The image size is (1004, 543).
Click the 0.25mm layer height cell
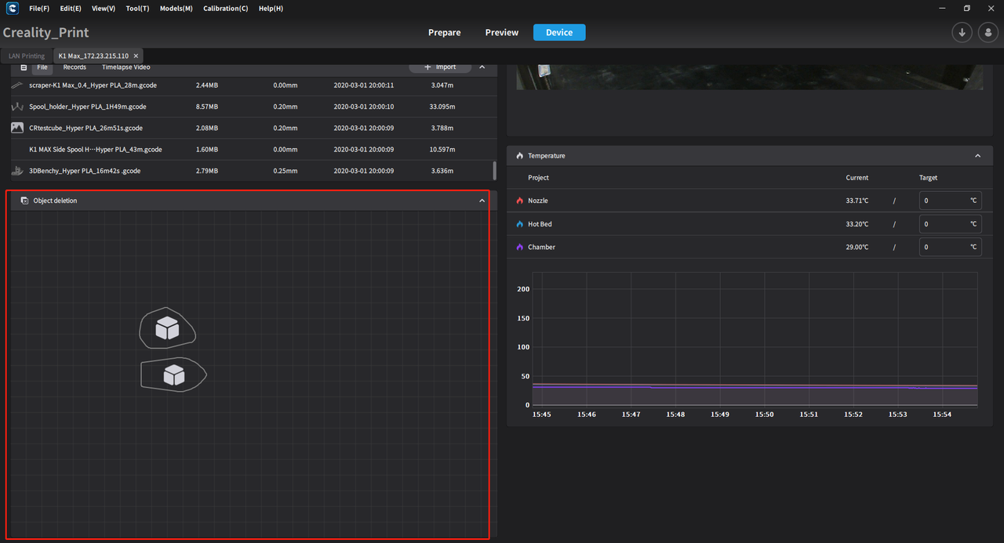(286, 171)
